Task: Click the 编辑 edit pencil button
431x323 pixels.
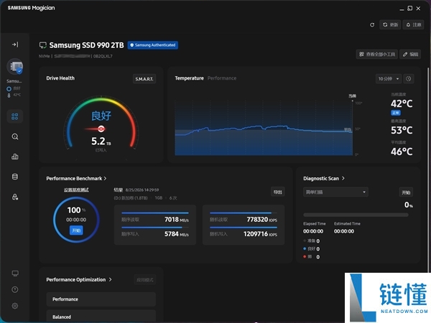Action: (x=410, y=55)
